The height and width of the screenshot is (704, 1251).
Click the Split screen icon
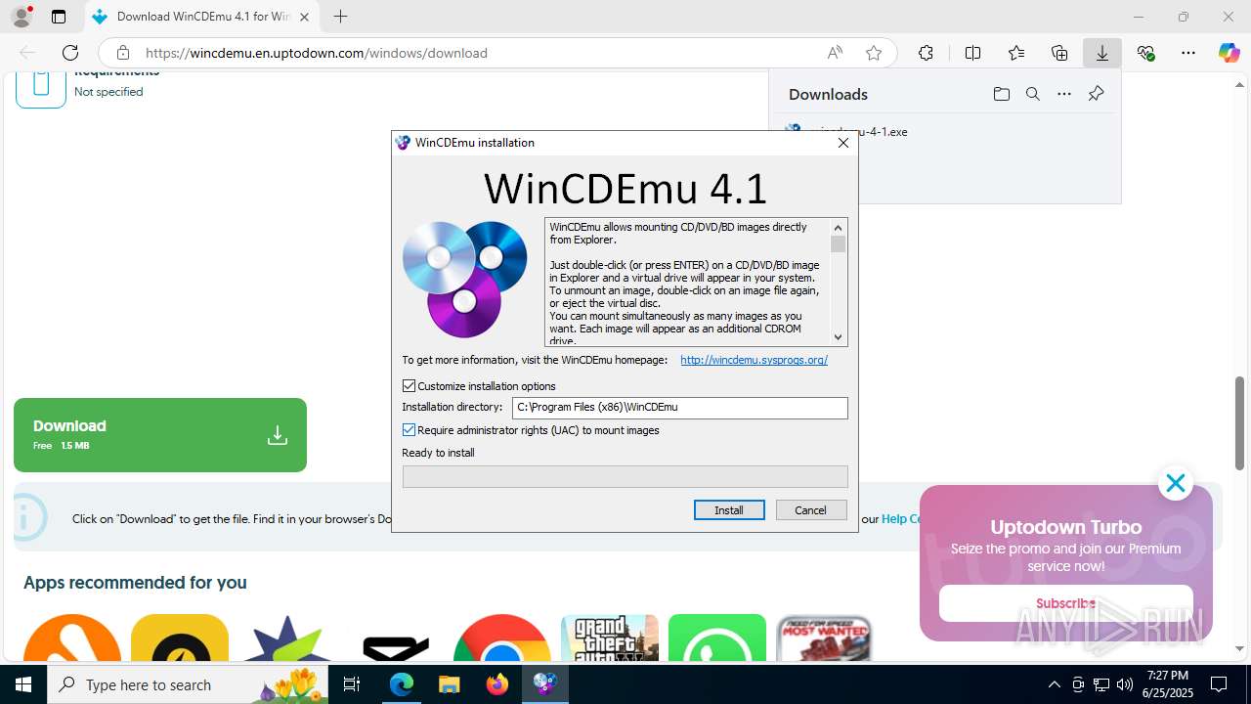pos(972,53)
